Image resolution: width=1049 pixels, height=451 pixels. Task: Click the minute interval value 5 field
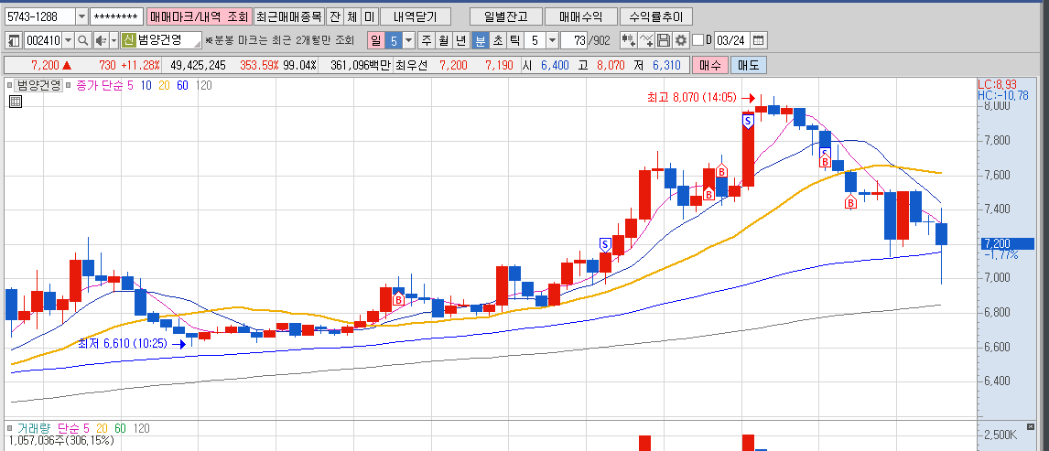[x=535, y=41]
